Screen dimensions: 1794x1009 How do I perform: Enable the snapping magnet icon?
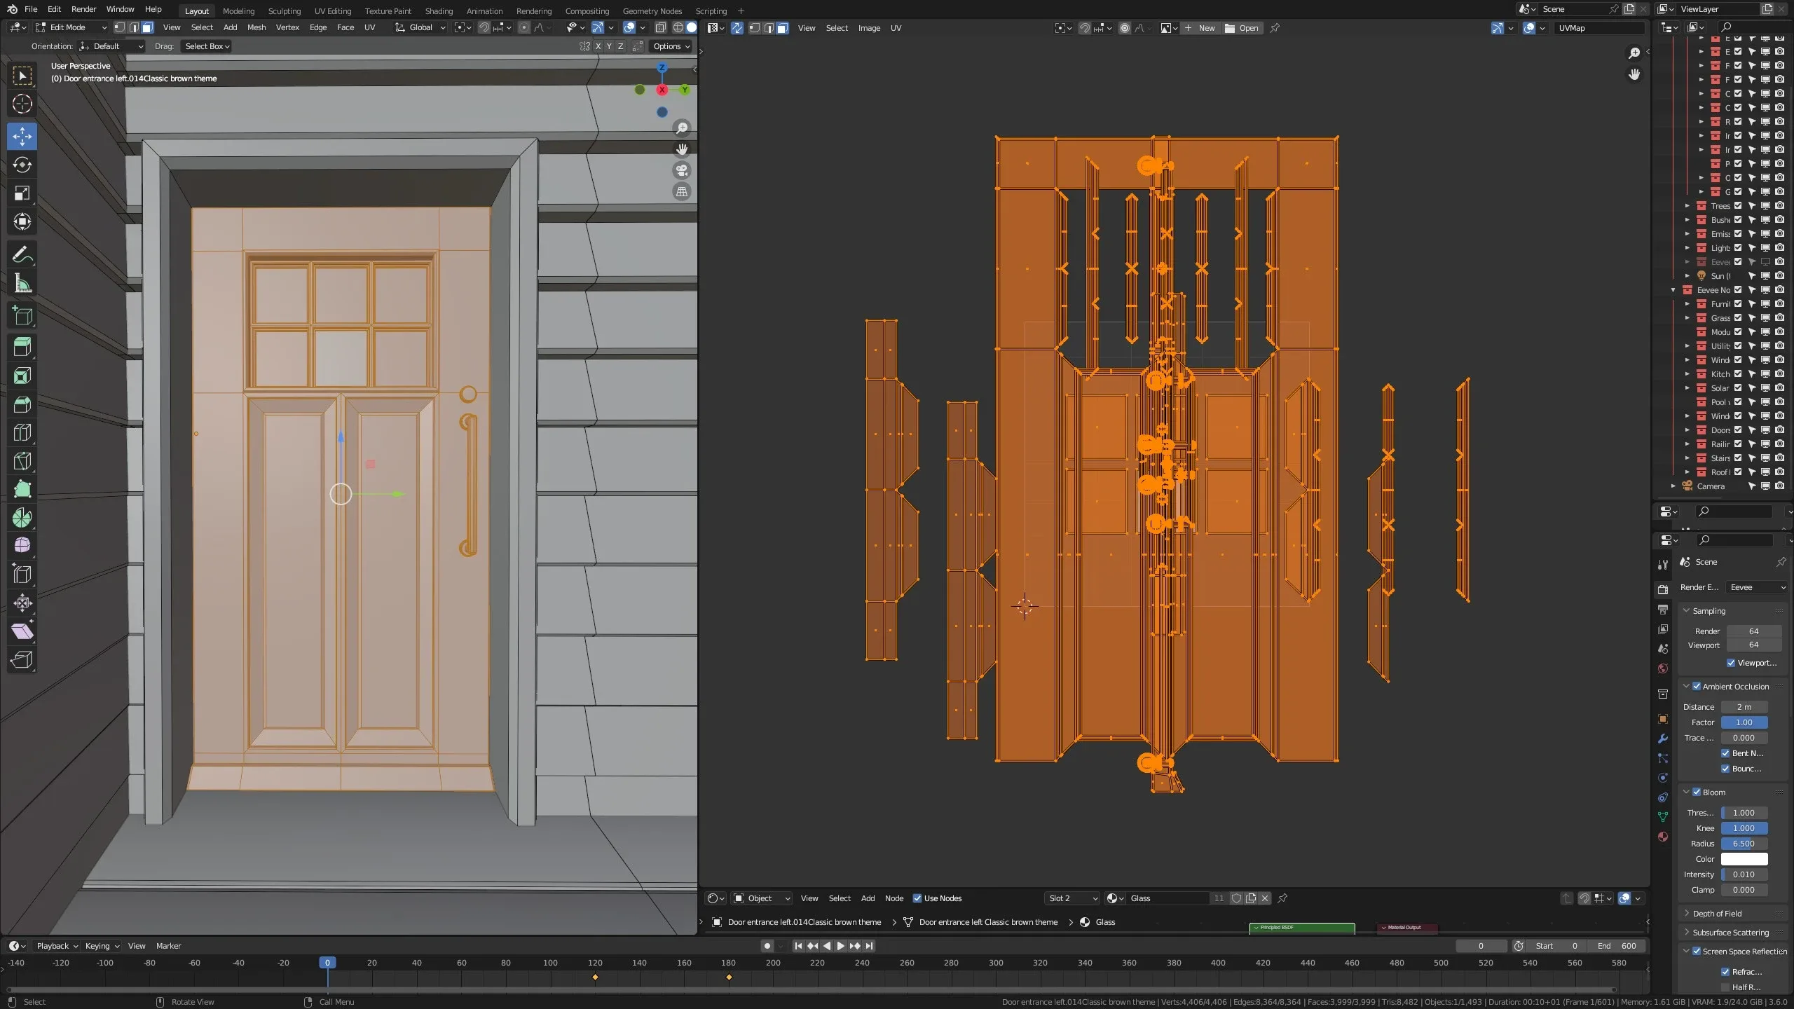click(x=484, y=27)
